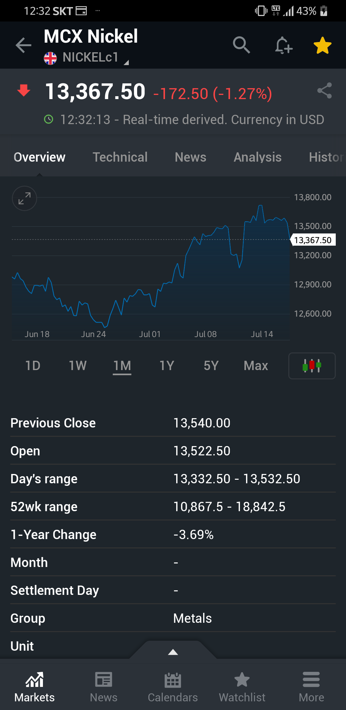Add a price alert with the bell icon
346x710 pixels.
point(284,45)
